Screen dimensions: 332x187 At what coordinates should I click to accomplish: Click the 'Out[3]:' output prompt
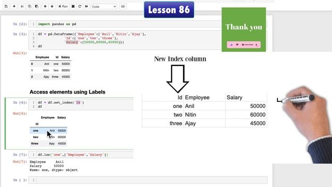click(20, 53)
